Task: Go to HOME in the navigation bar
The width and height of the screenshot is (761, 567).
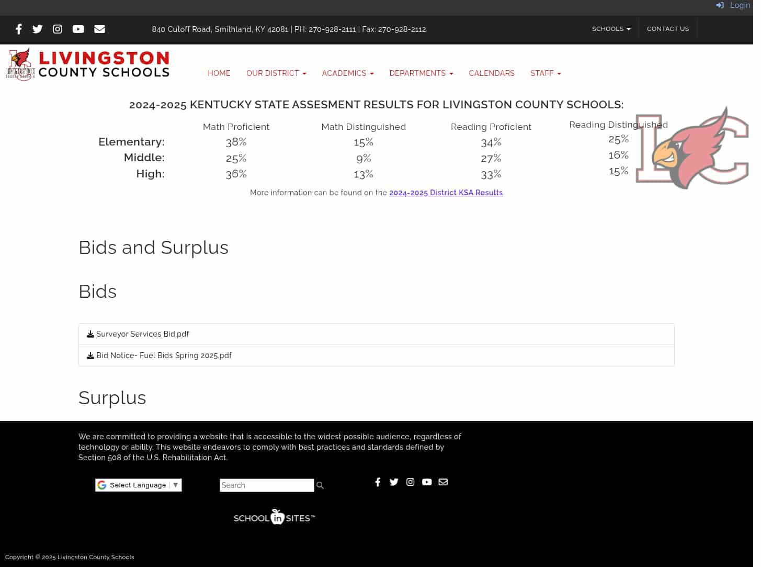Action: 219,73
